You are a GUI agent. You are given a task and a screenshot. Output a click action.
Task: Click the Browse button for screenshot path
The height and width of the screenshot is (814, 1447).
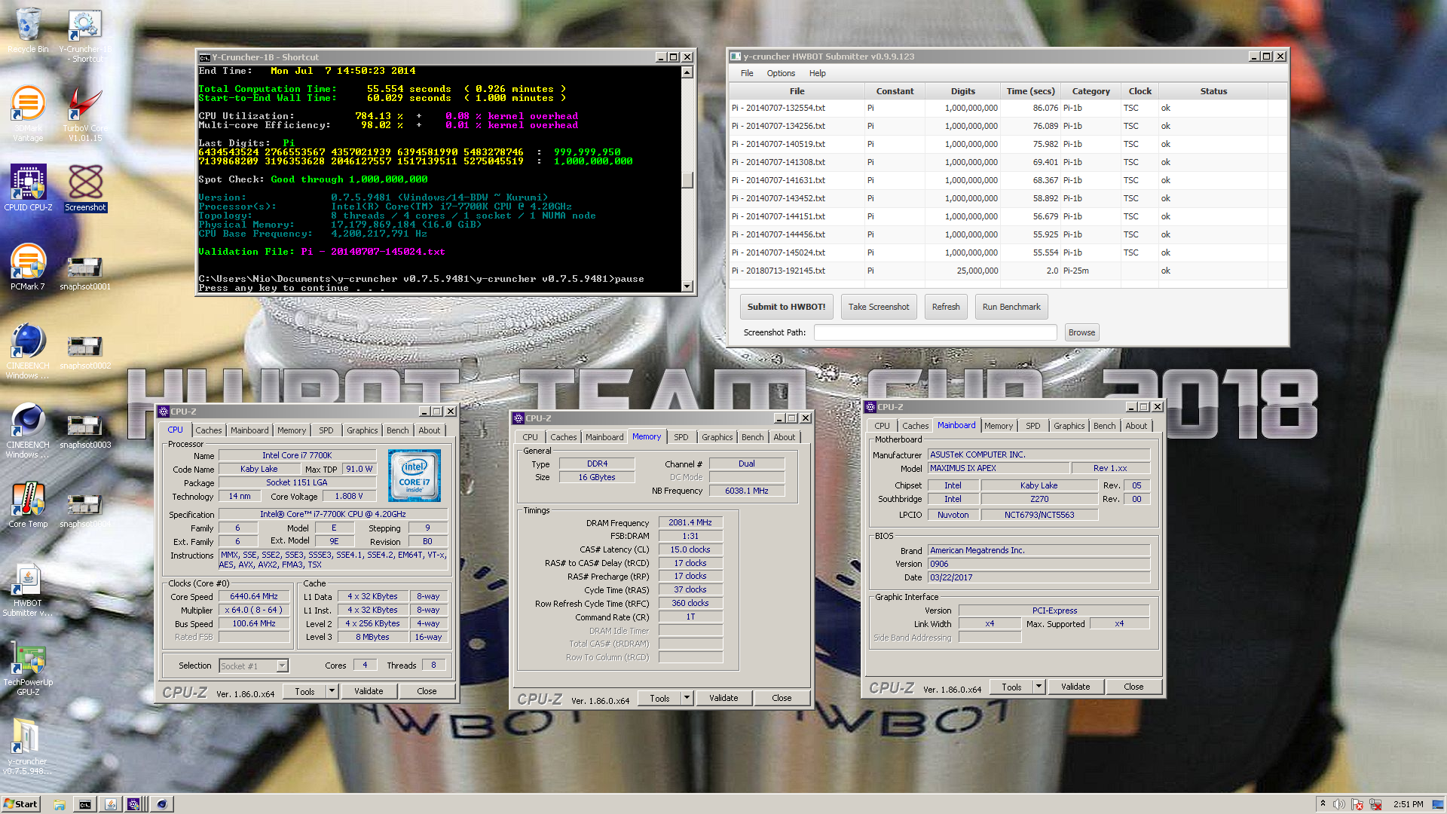[1081, 332]
